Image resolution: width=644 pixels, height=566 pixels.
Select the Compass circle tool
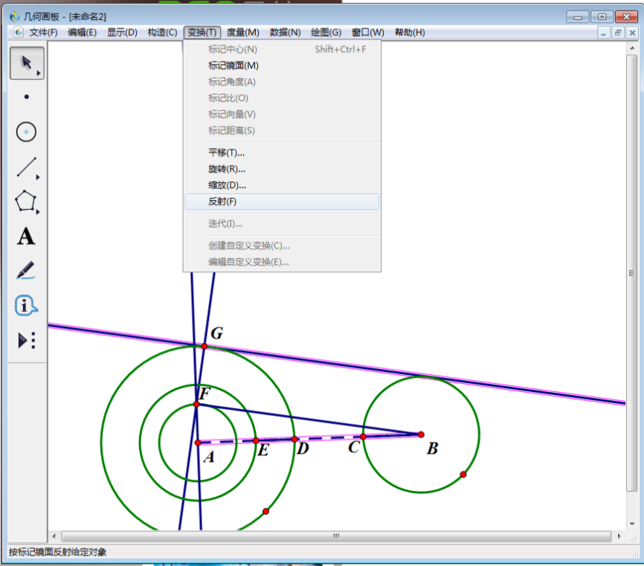[x=27, y=132]
